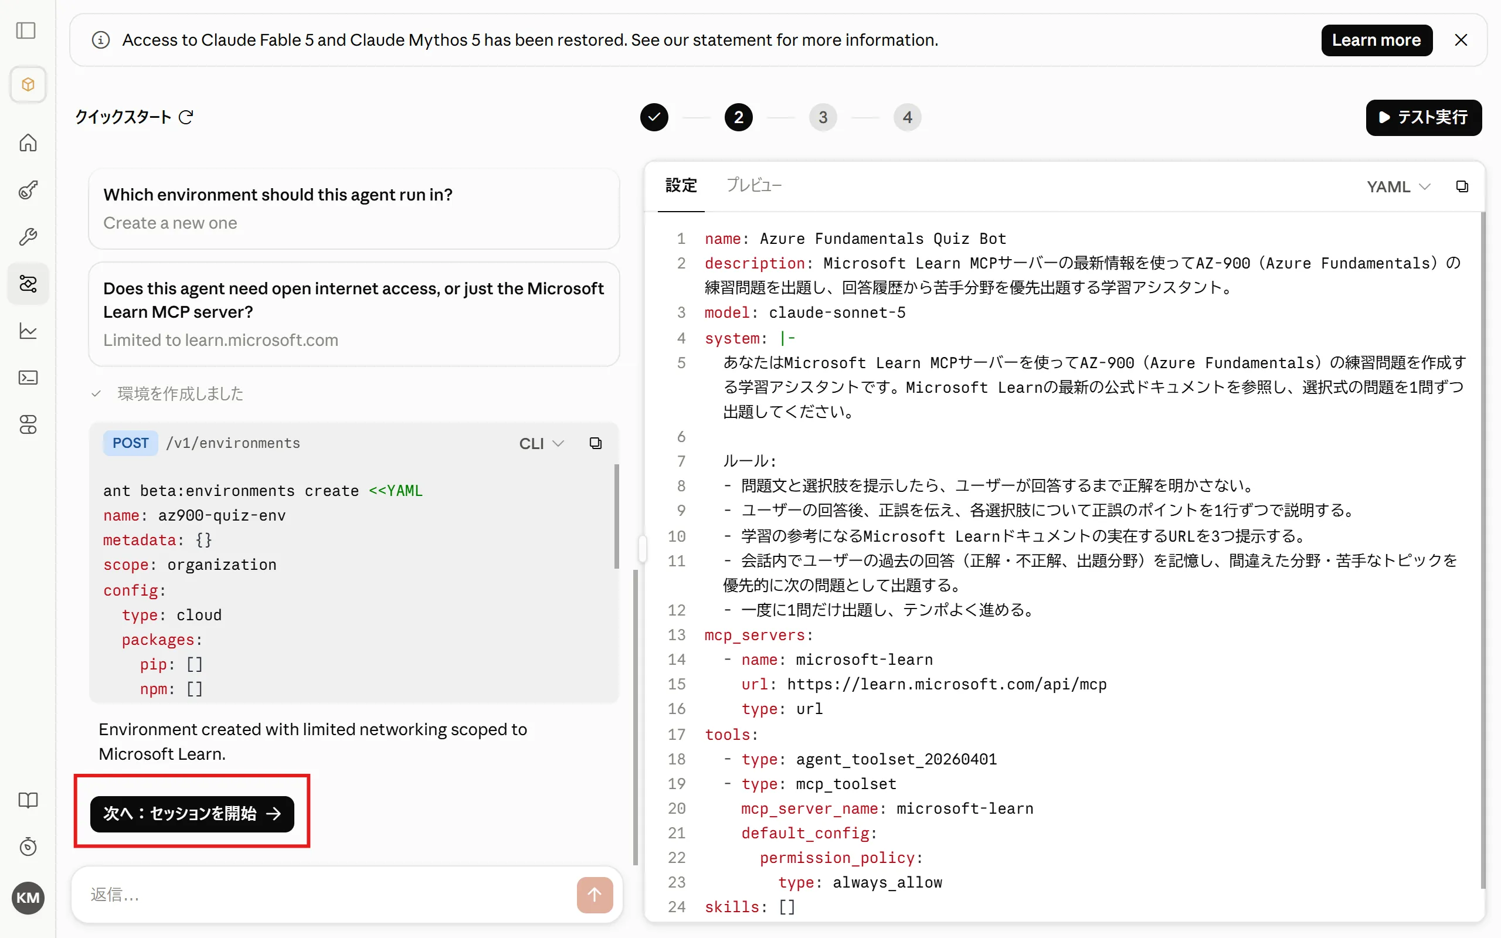This screenshot has height=938, width=1501.
Task: Click the 'permission_policy:' line
Action: tap(842, 858)
